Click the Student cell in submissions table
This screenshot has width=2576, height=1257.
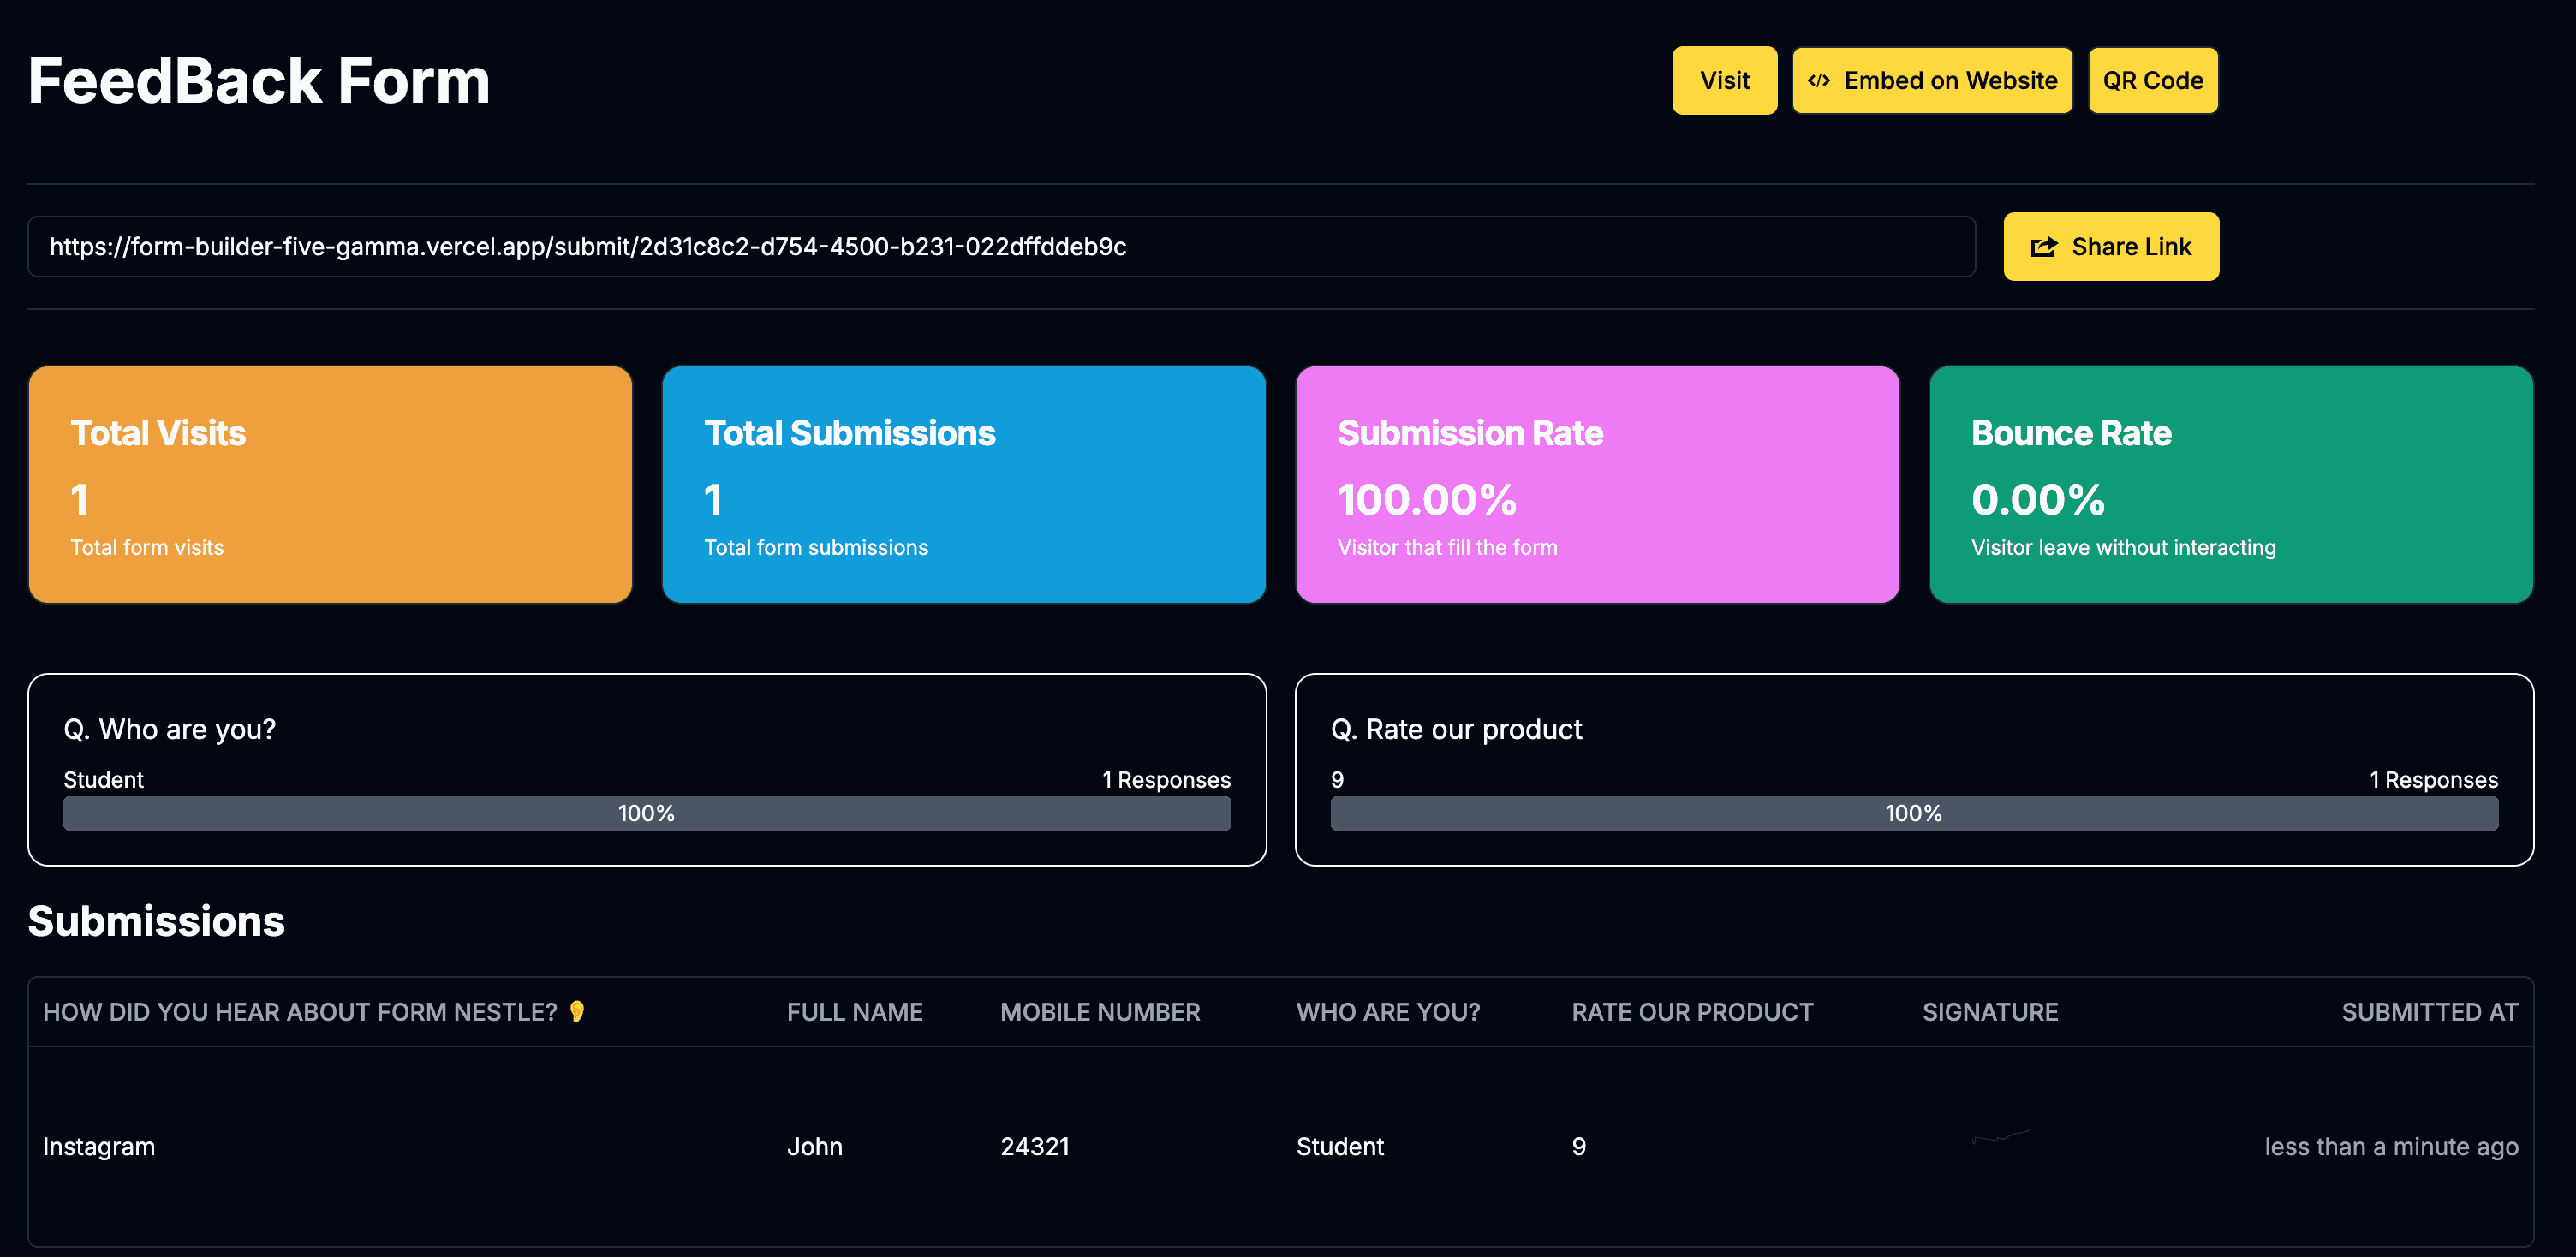tap(1340, 1146)
